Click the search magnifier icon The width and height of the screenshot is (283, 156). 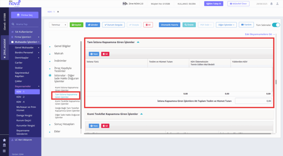point(13,24)
